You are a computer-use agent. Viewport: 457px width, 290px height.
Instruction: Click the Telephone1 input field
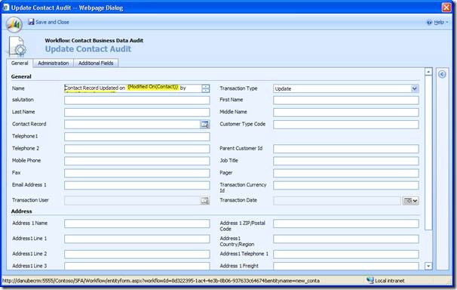pos(137,137)
